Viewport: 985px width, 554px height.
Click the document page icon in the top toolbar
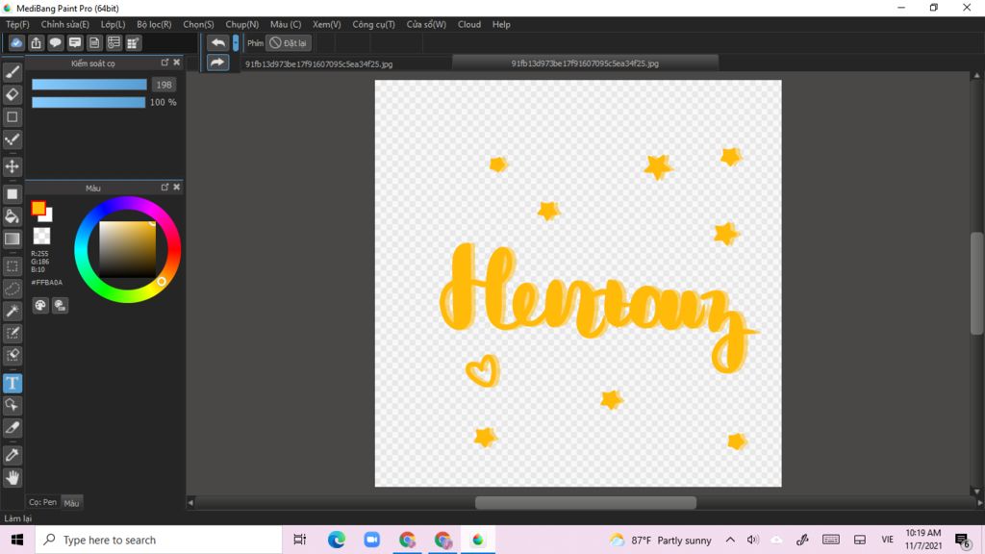click(94, 42)
